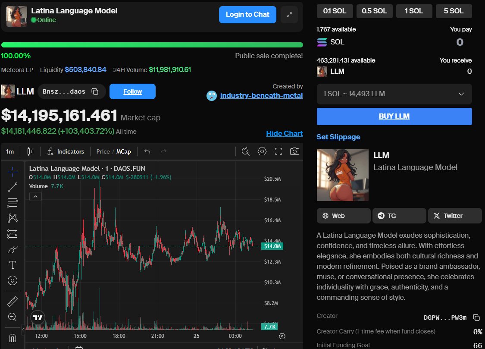The width and height of the screenshot is (485, 349).
Task: Choose the 5 SOL preset amount
Action: [454, 11]
